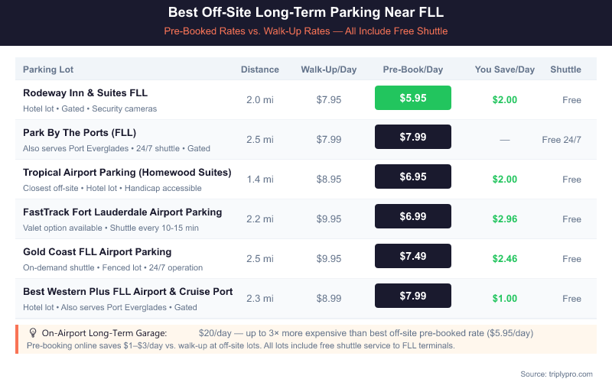612x382 pixels.
Task: Click the Walk-Up/Day column header
Action: [x=328, y=70]
